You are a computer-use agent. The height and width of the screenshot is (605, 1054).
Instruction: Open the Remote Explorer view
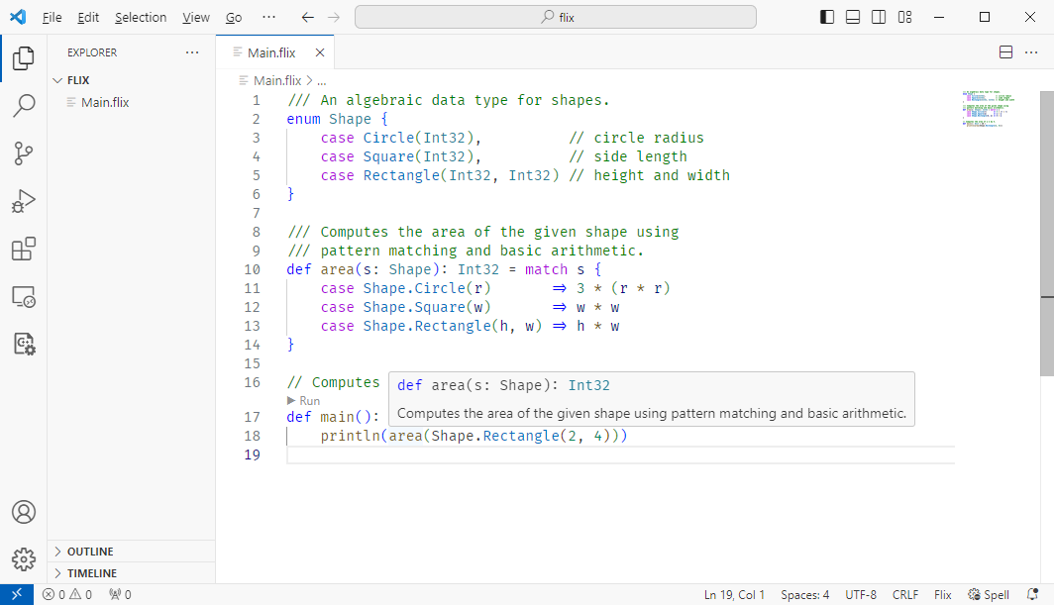click(24, 296)
